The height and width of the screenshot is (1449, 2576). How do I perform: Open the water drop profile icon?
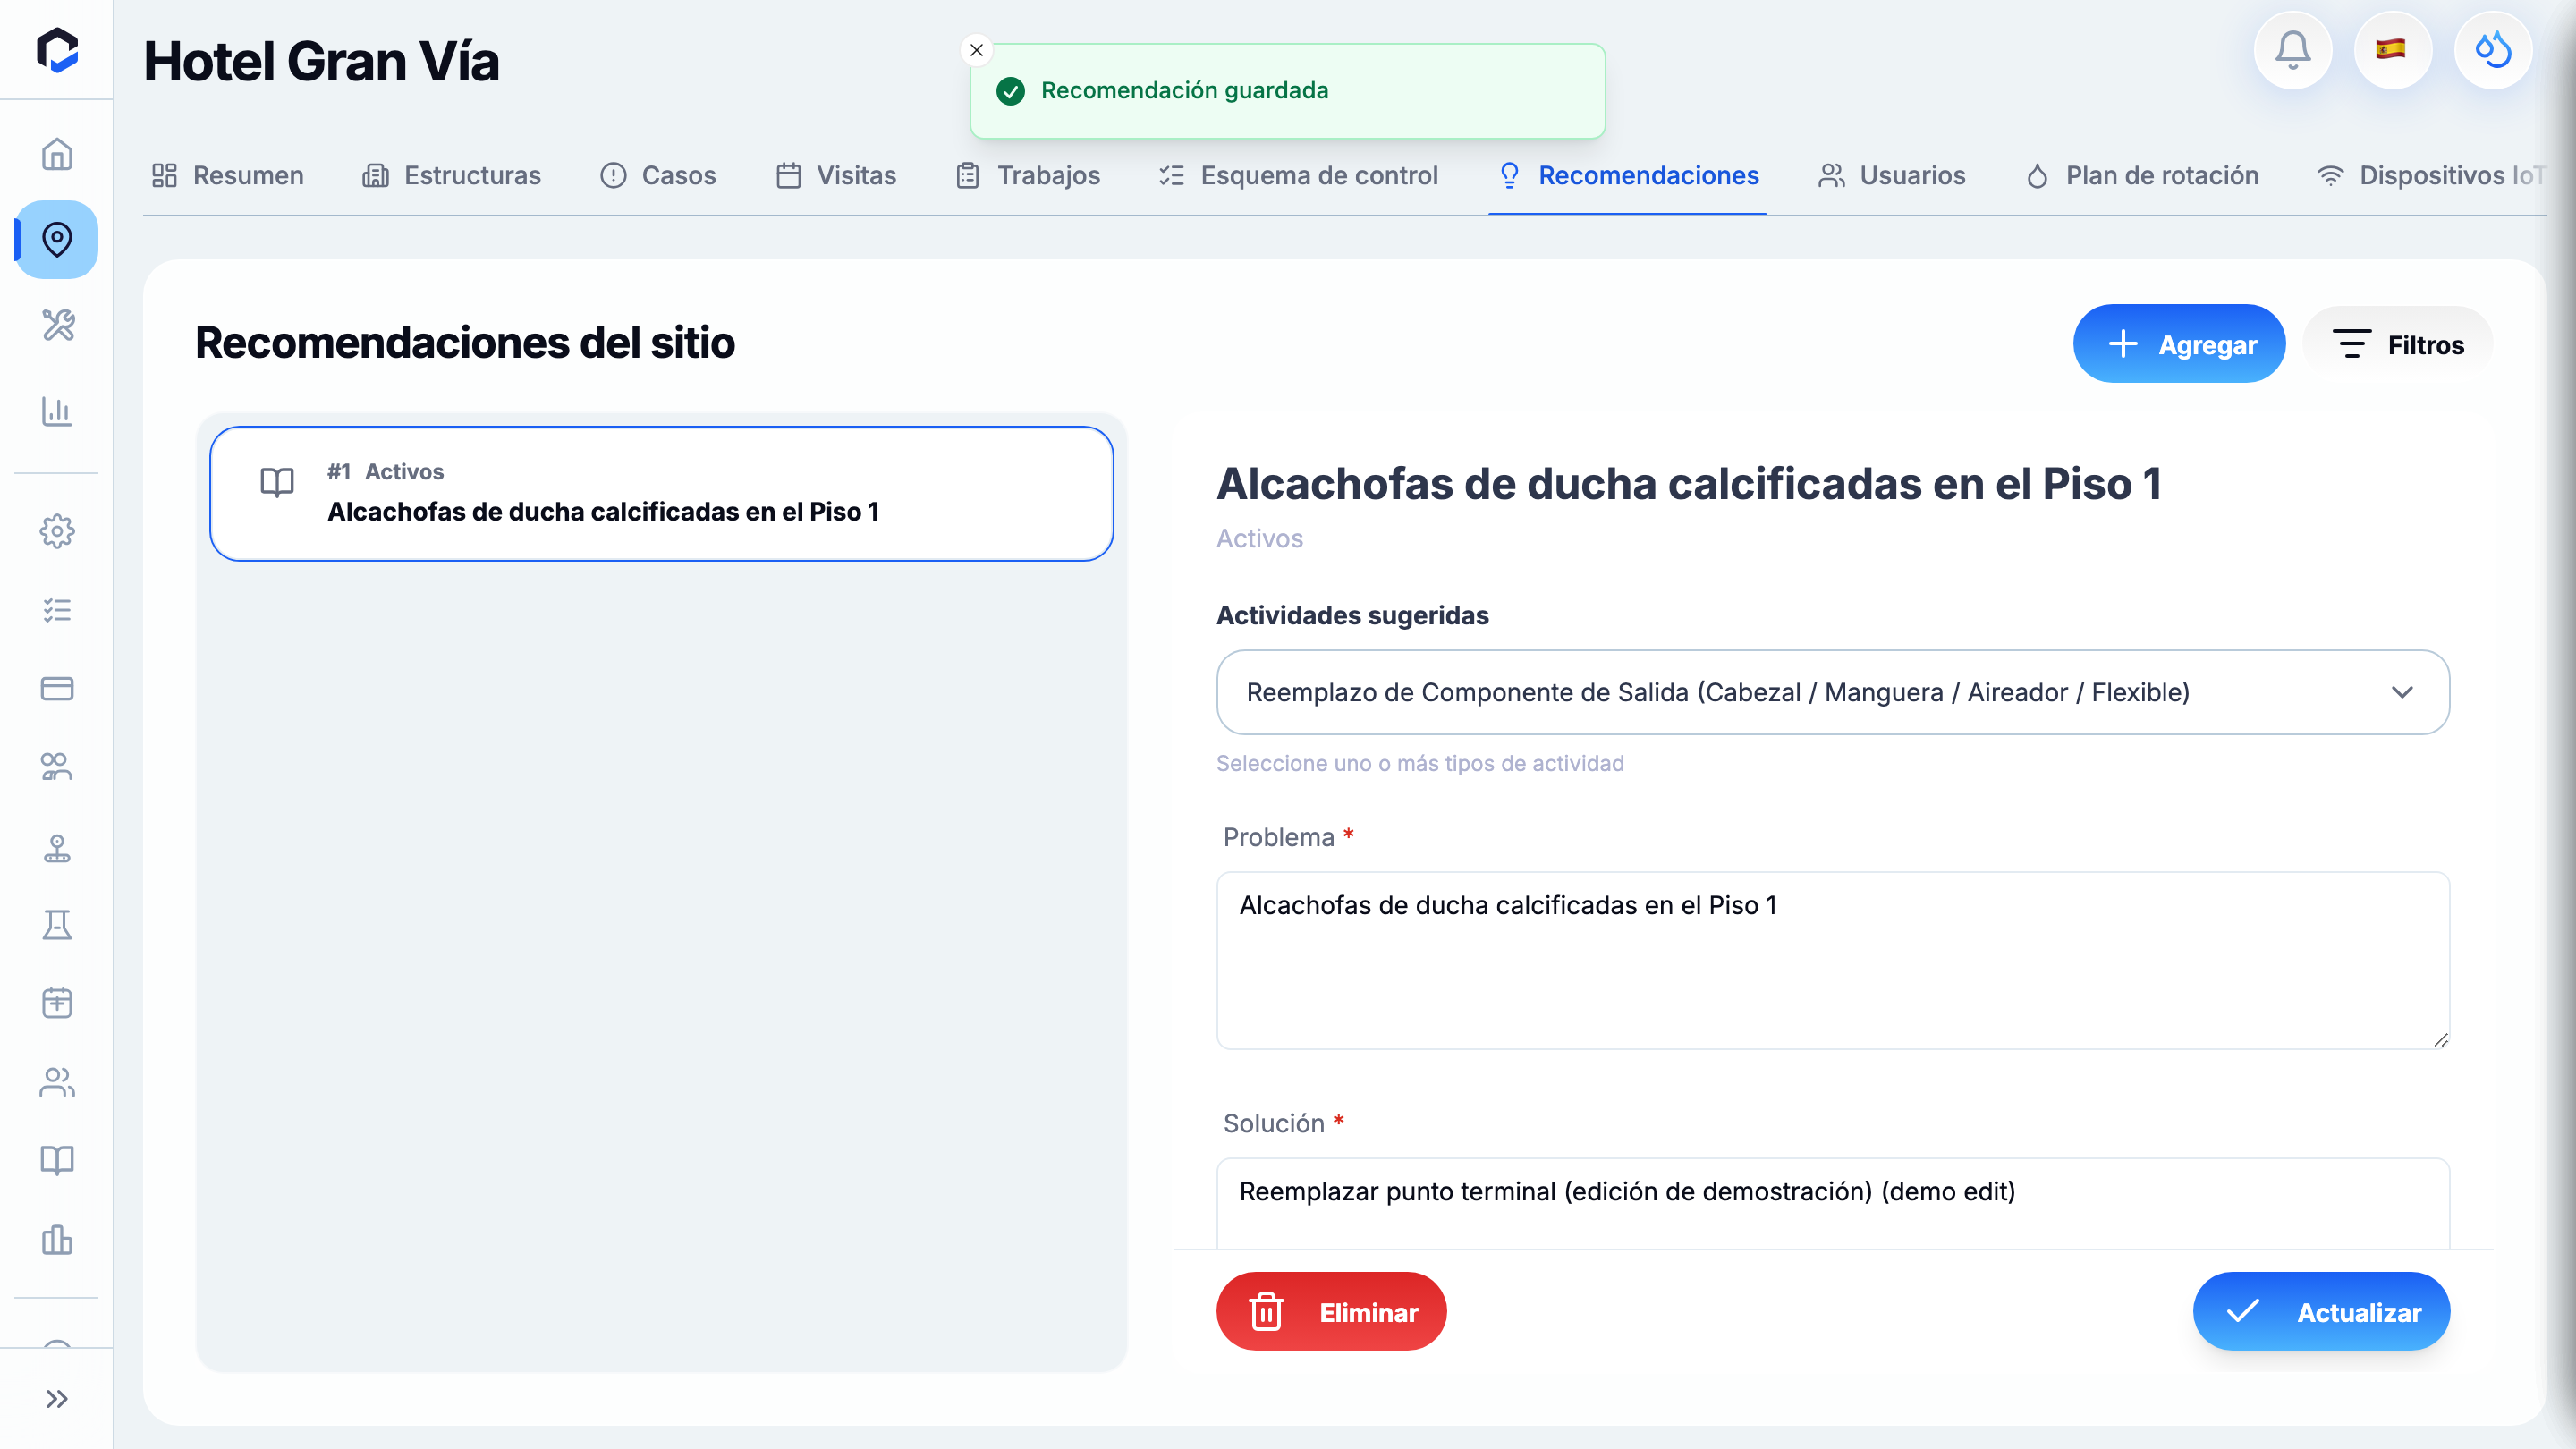pyautogui.click(x=2493, y=50)
